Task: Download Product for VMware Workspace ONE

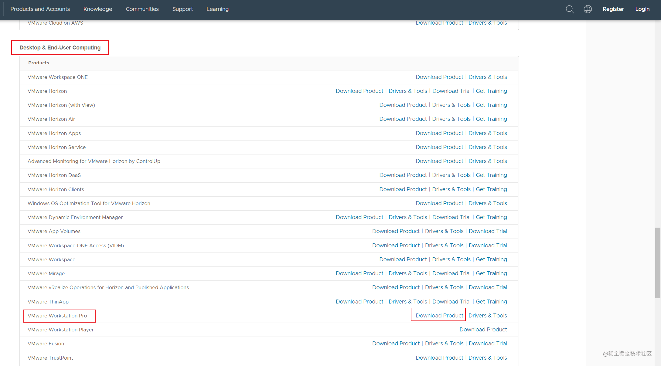Action: (x=439, y=77)
